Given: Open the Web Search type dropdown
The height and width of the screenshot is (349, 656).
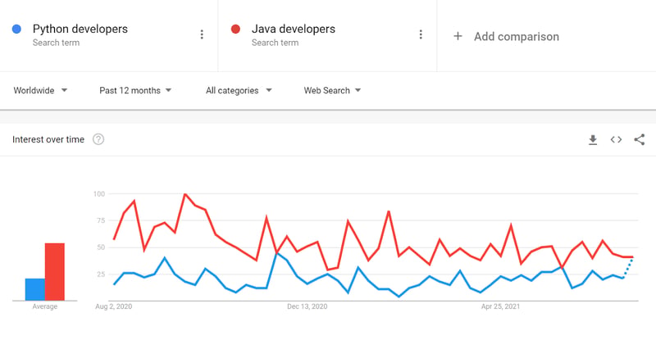Looking at the screenshot, I should (332, 90).
